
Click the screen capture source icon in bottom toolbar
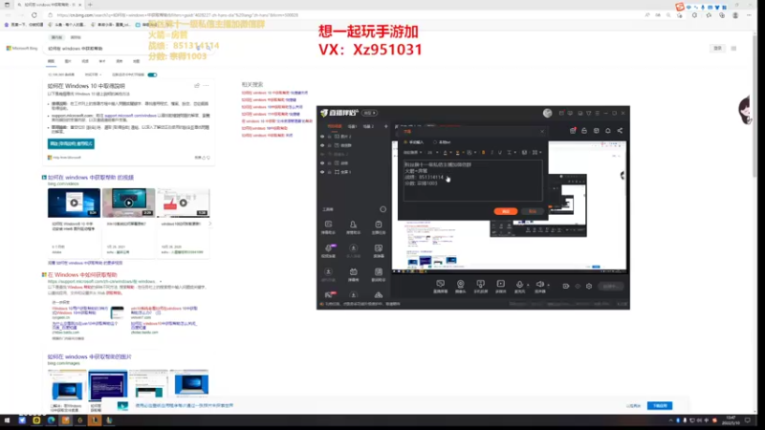(441, 284)
